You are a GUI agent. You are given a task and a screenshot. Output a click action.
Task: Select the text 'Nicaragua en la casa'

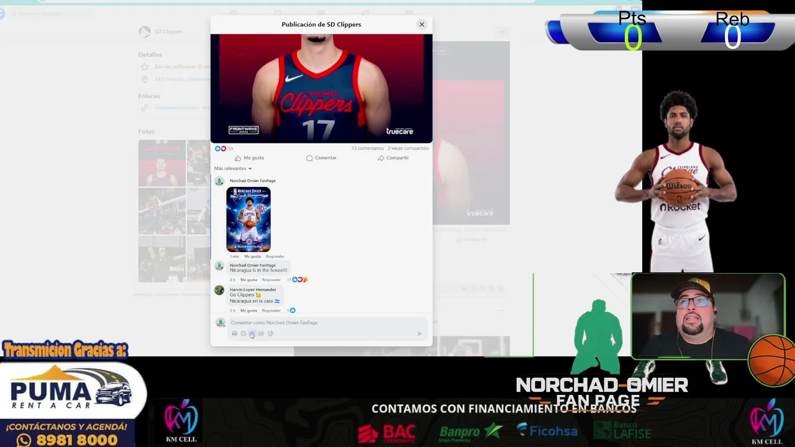[x=252, y=301]
